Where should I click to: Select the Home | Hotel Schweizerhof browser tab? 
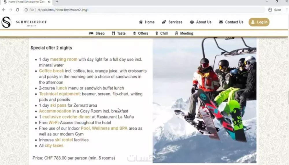(27, 2)
